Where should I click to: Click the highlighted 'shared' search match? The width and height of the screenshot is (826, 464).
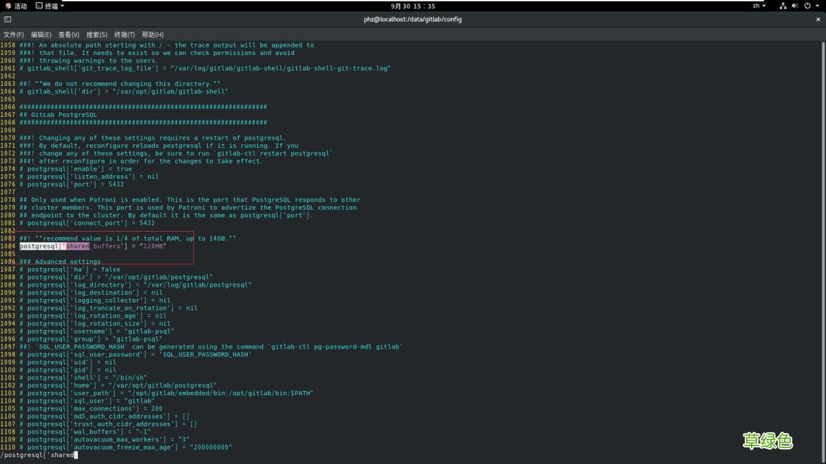pos(78,246)
